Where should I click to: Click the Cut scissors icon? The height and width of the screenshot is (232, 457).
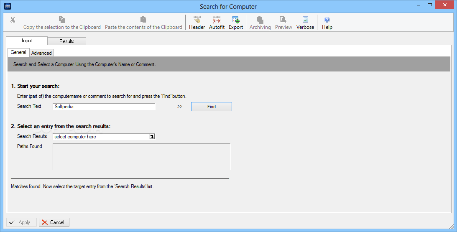tap(13, 20)
